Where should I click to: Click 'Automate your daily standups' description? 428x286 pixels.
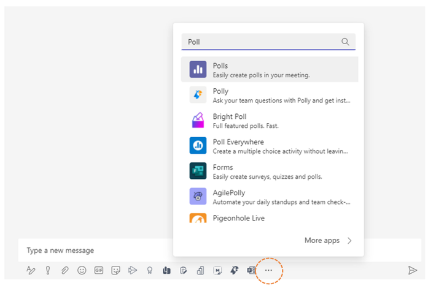(x=282, y=202)
